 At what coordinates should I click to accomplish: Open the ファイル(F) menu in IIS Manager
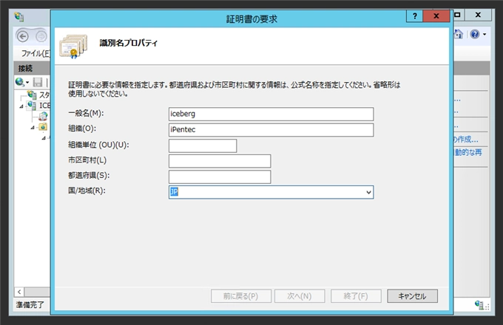36,53
